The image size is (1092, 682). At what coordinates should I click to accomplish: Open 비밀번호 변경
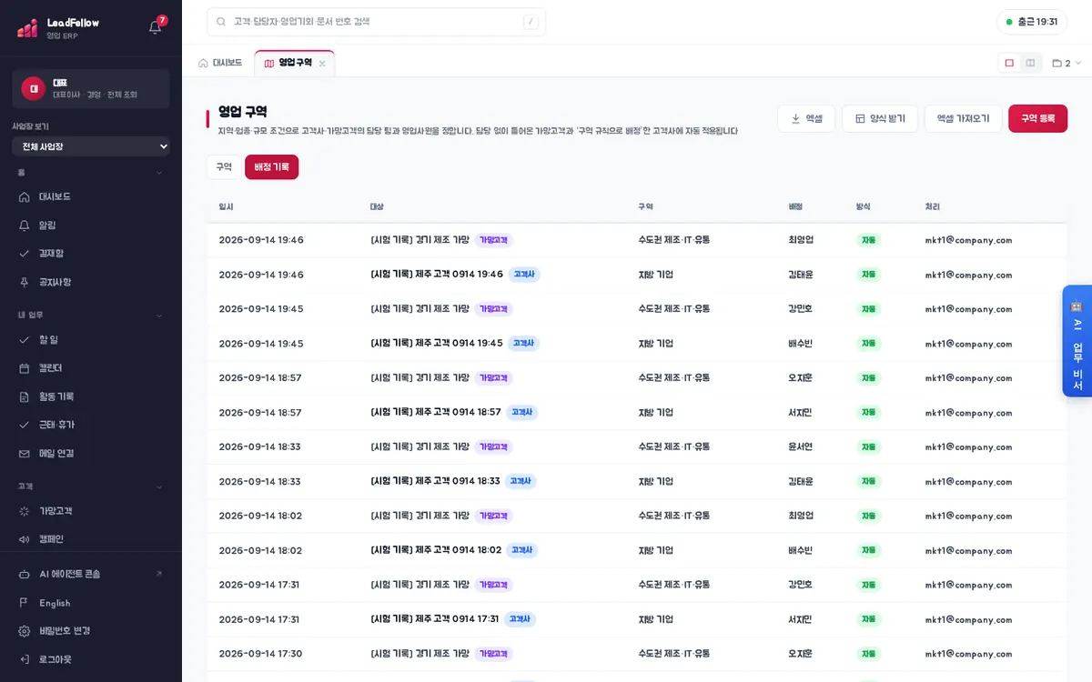(91, 630)
